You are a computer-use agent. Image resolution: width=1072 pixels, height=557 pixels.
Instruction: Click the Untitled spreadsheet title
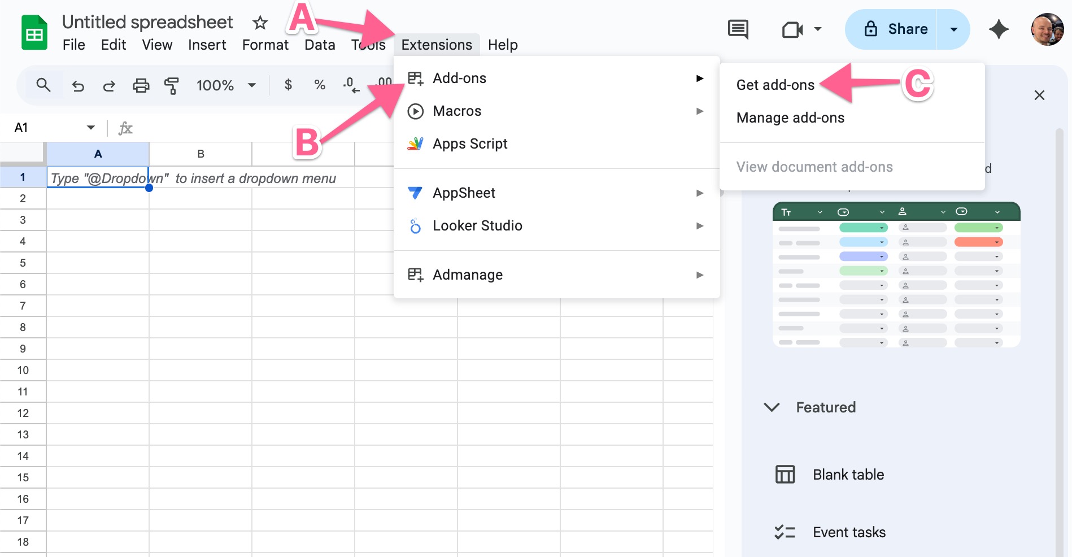pos(147,22)
